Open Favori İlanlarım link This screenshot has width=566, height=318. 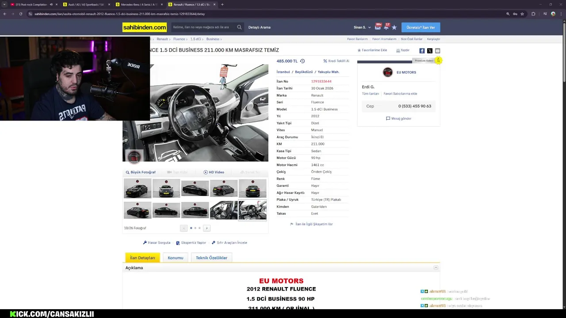click(357, 39)
